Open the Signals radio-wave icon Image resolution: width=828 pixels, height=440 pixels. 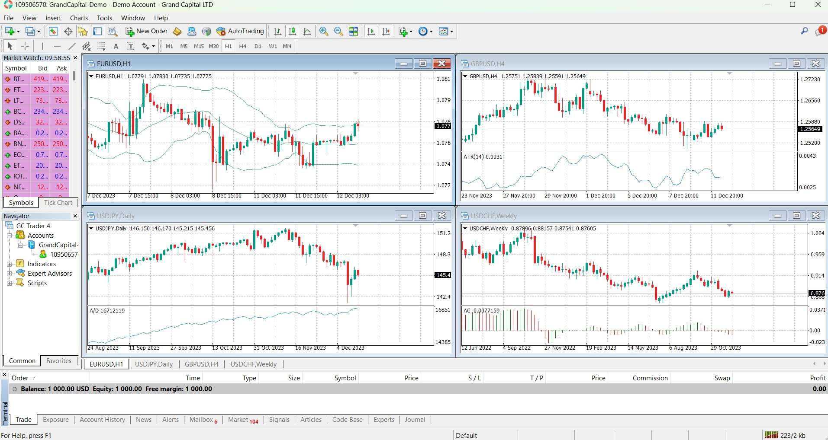point(206,31)
